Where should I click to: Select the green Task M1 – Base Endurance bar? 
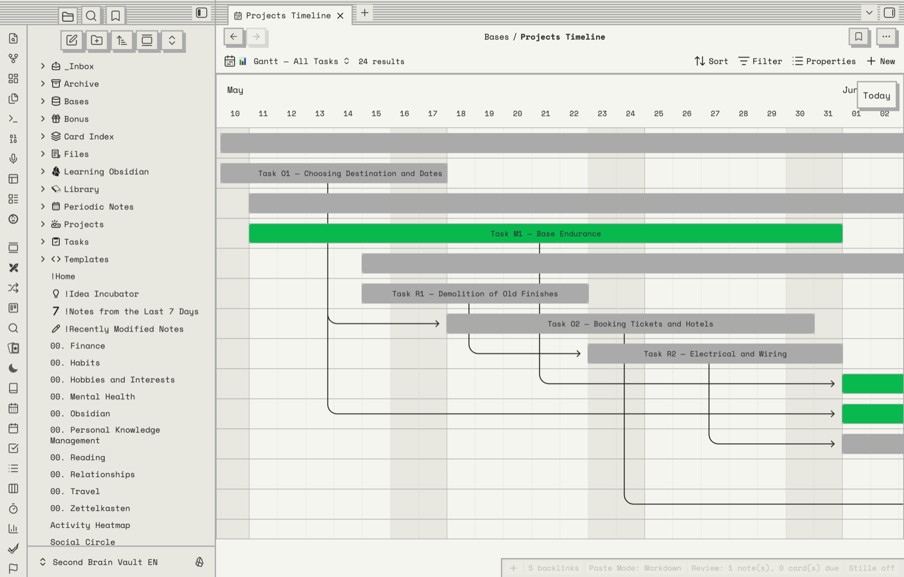pyautogui.click(x=546, y=234)
